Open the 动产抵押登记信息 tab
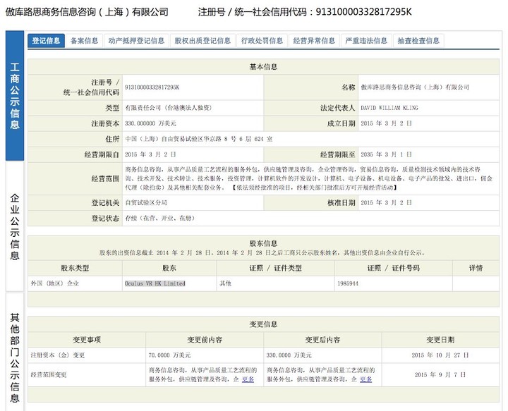508x411 pixels. pos(136,41)
